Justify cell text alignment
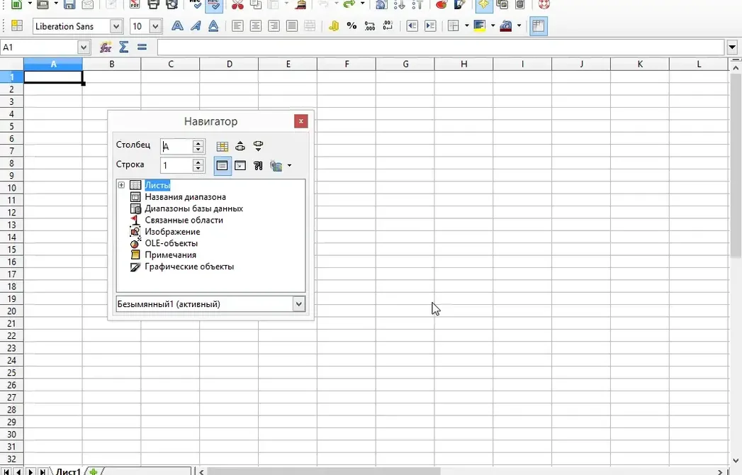The height and width of the screenshot is (475, 742). (x=292, y=26)
